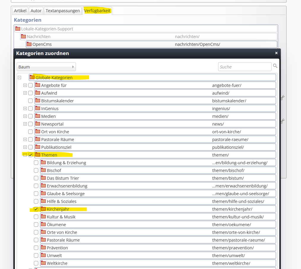
Task: Enable the Bischof category checkbox
Action: coord(36,171)
